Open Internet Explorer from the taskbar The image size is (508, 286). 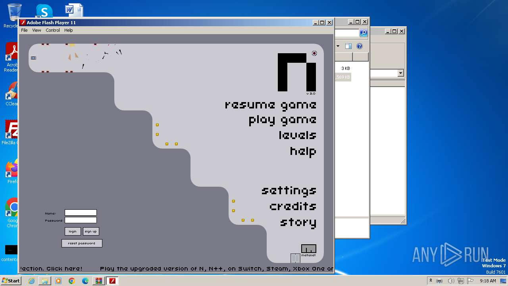point(32,281)
